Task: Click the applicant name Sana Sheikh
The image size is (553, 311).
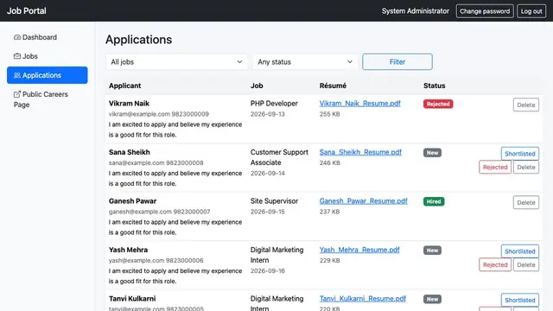Action: (x=130, y=152)
